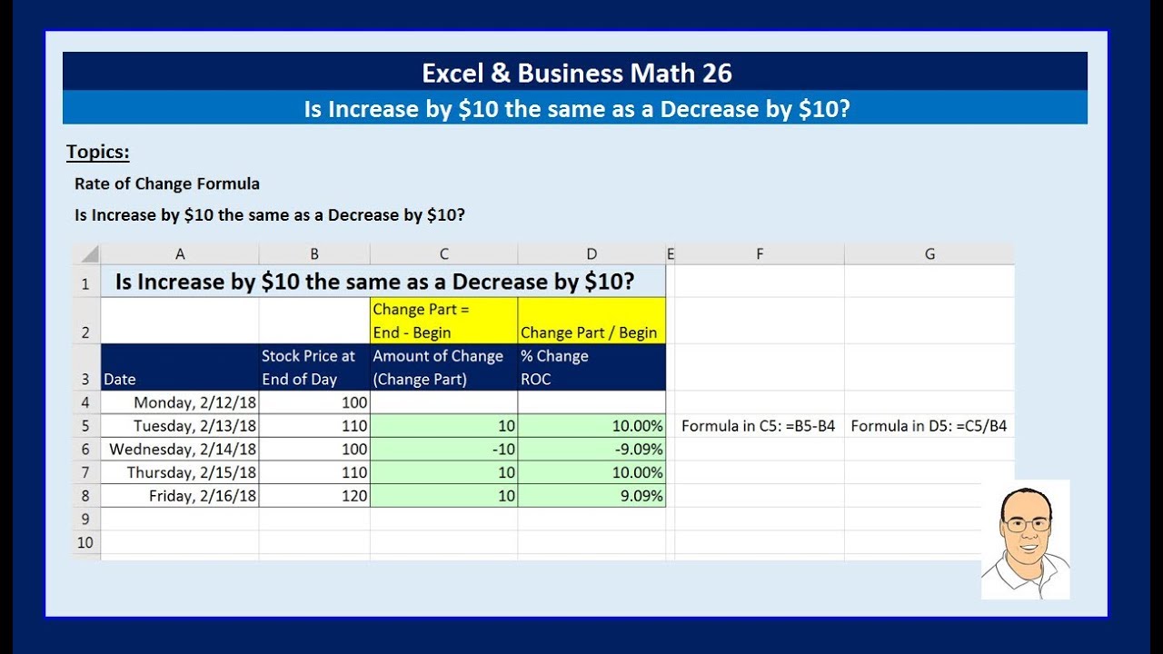Click the 'Date' header cell
The height and width of the screenshot is (654, 1163).
pyautogui.click(x=180, y=368)
